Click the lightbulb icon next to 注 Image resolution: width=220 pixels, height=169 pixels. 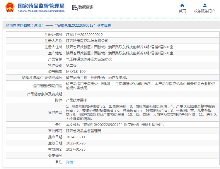[57, 162]
